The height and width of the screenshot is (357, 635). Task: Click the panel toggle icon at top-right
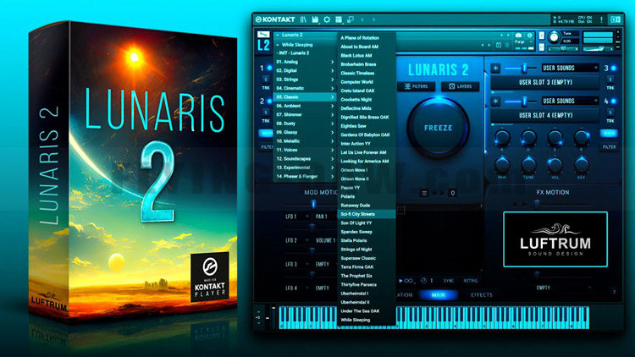point(616,19)
